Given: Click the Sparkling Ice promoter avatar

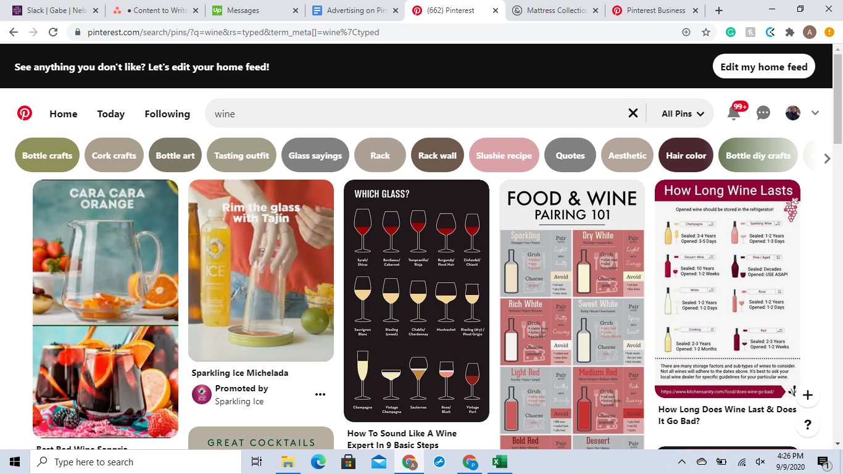Looking at the screenshot, I should 202,394.
